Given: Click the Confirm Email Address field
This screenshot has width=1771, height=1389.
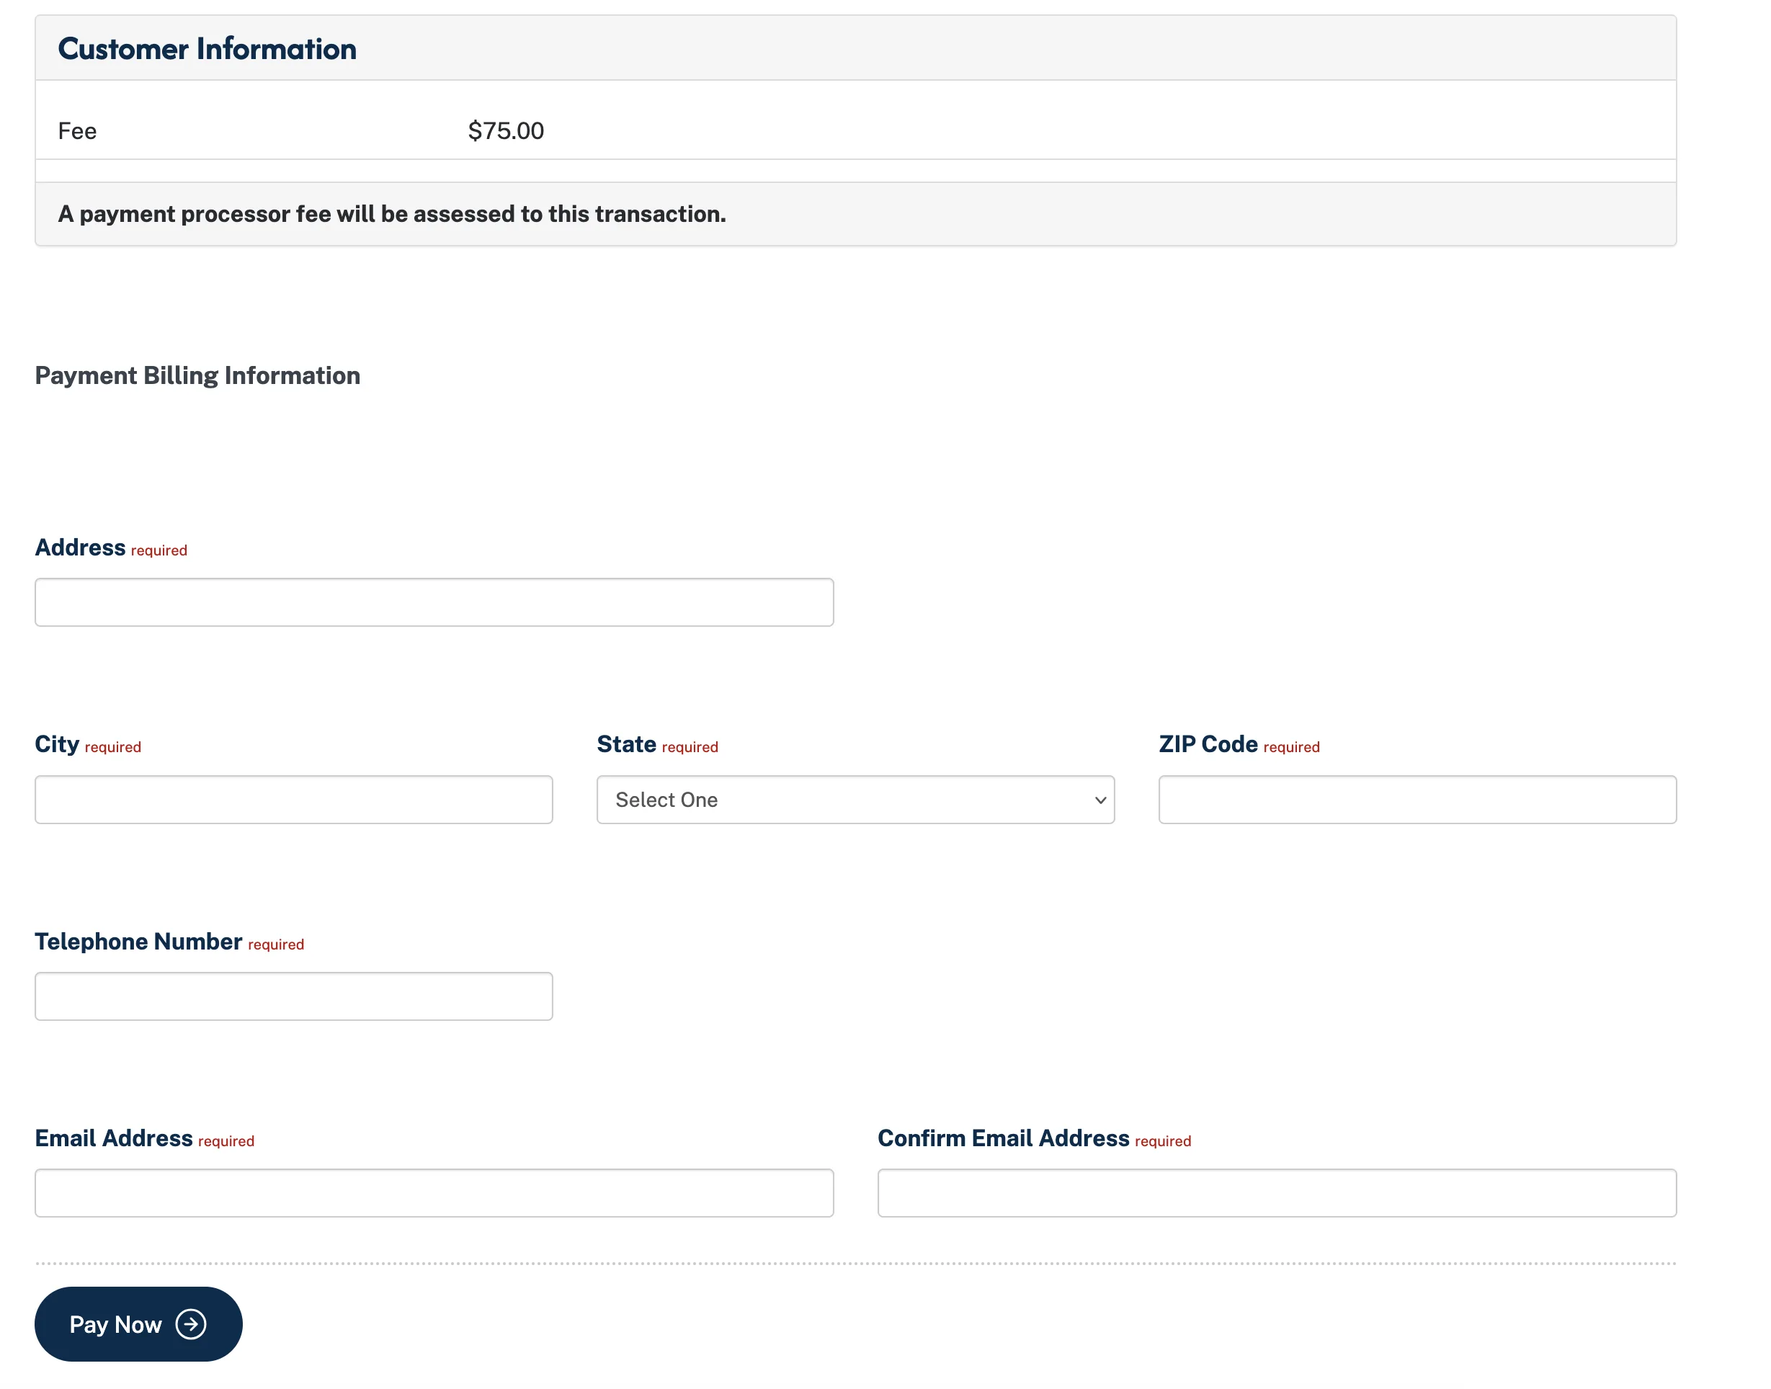Looking at the screenshot, I should 1275,1192.
